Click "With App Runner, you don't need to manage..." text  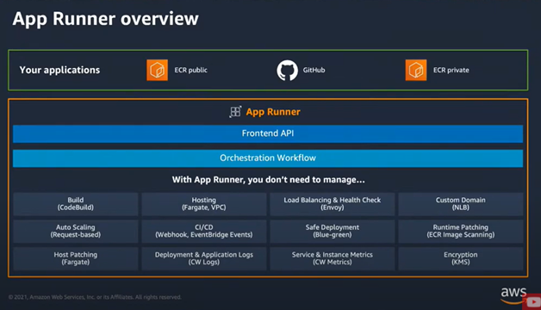[268, 180]
